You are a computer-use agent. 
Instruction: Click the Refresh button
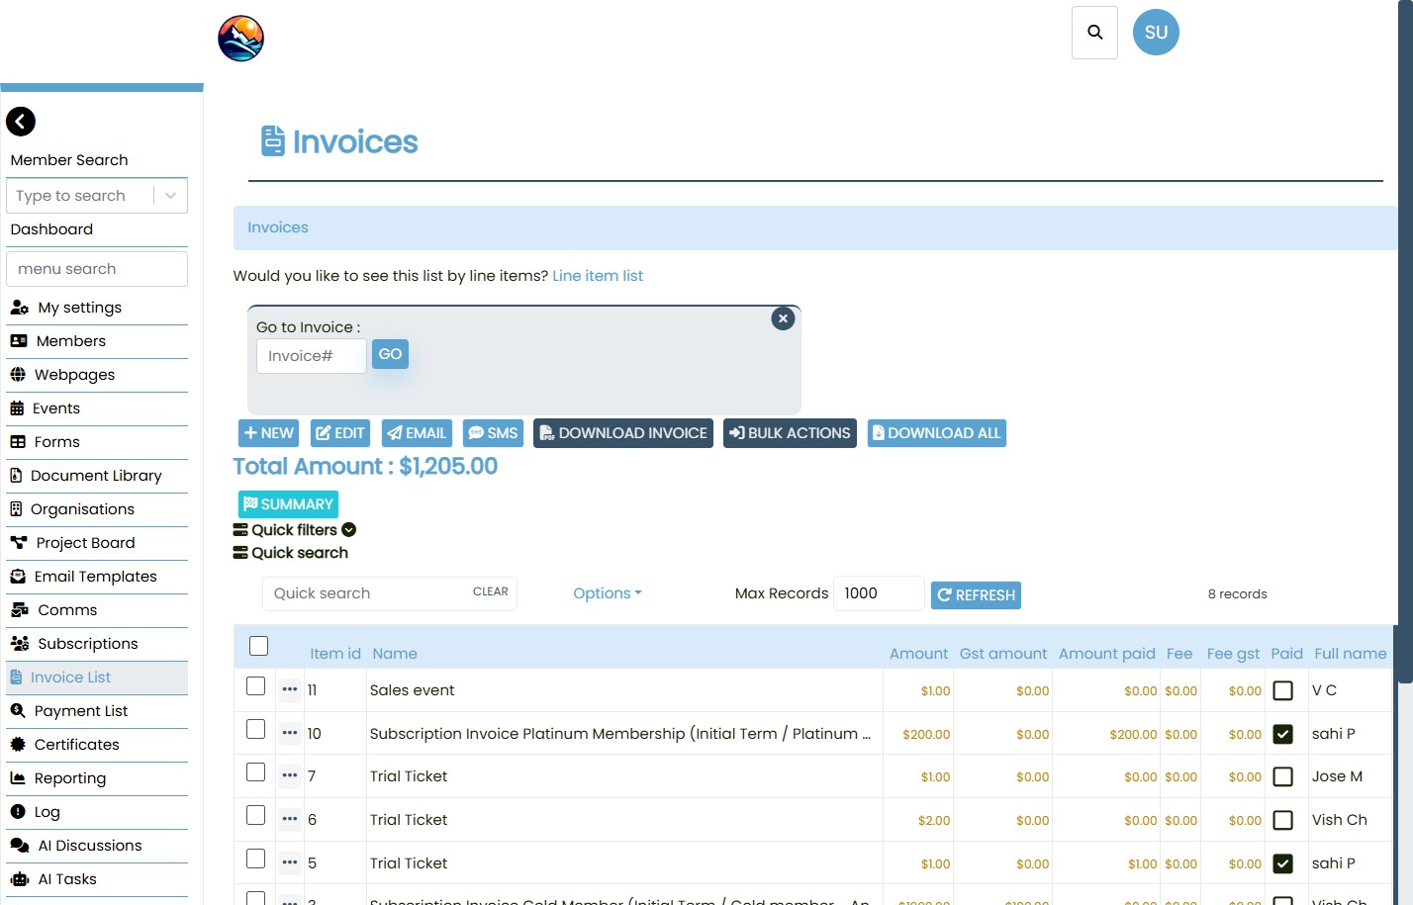point(976,595)
